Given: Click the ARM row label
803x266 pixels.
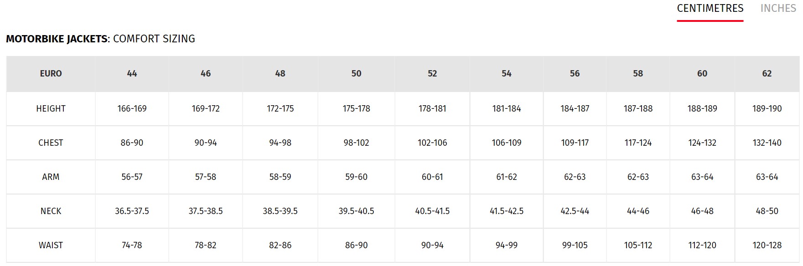Looking at the screenshot, I should pos(51,177).
